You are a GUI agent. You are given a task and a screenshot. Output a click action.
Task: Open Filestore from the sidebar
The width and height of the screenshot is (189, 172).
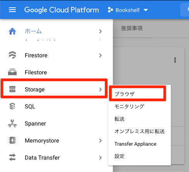tap(56, 72)
